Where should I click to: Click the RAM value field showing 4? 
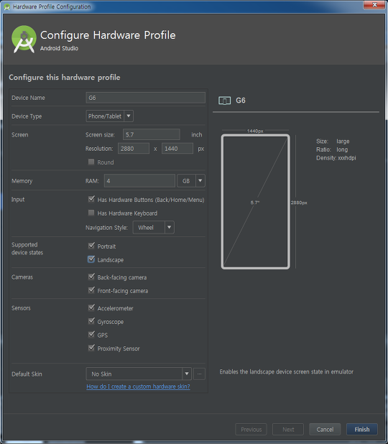139,180
